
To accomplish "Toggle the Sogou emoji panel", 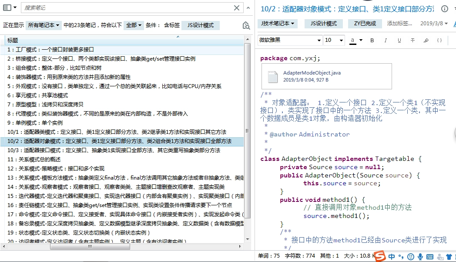I will [411, 256].
